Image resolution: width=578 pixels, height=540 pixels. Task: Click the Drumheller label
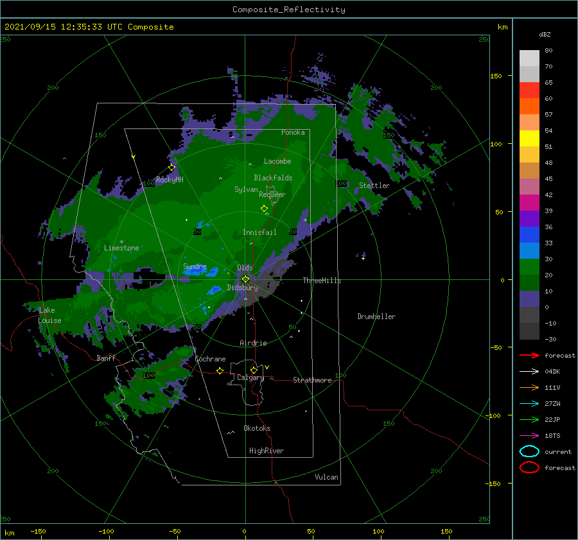pos(376,317)
